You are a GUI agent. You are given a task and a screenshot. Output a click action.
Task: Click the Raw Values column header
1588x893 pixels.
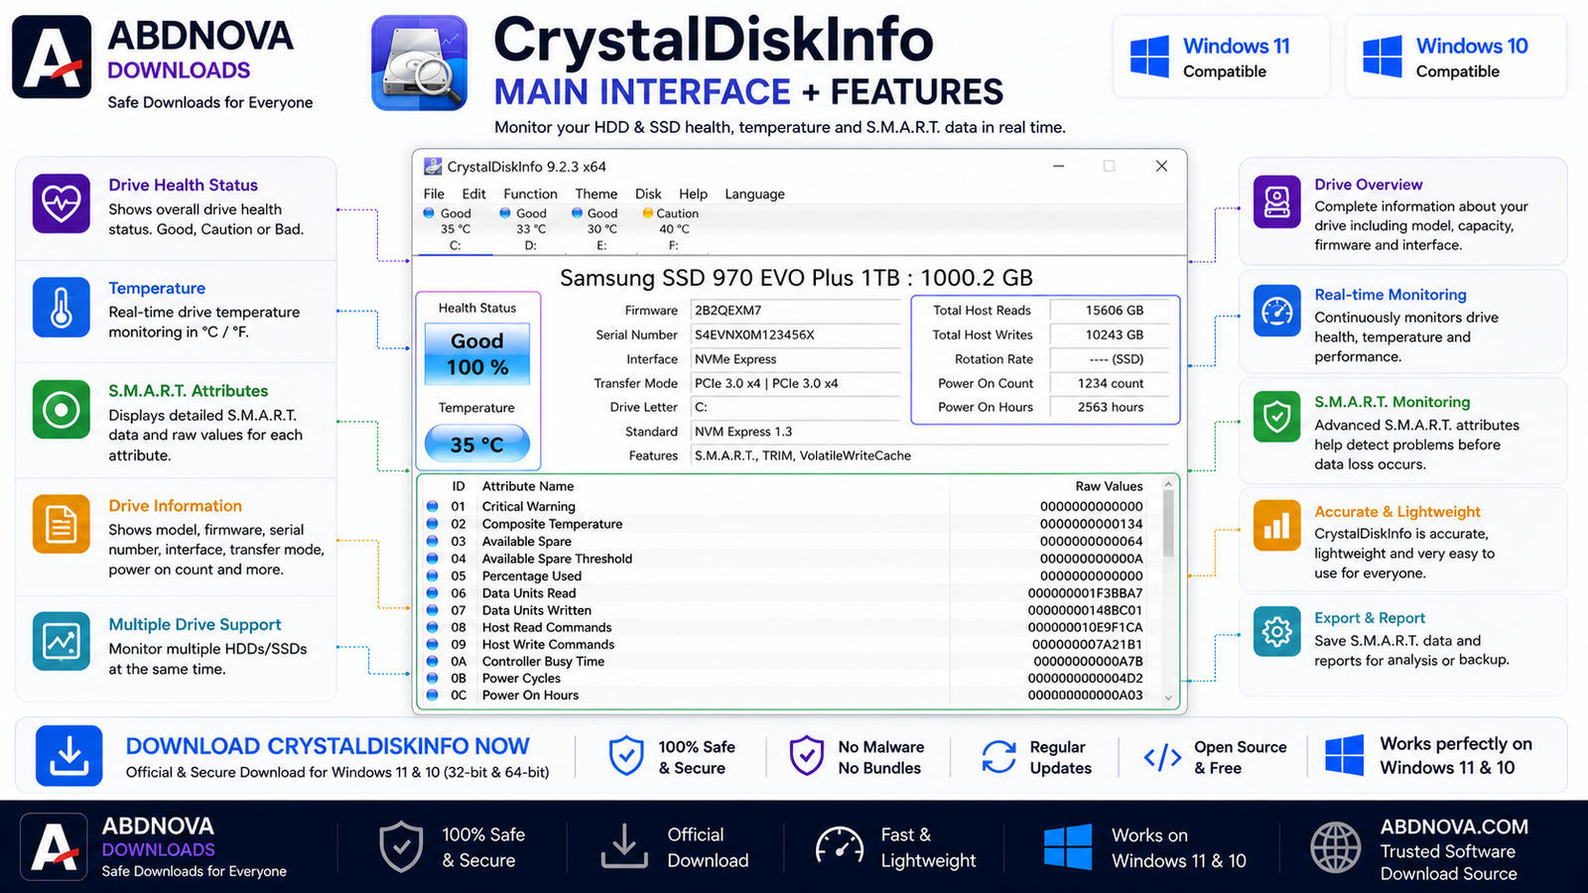pos(1109,486)
